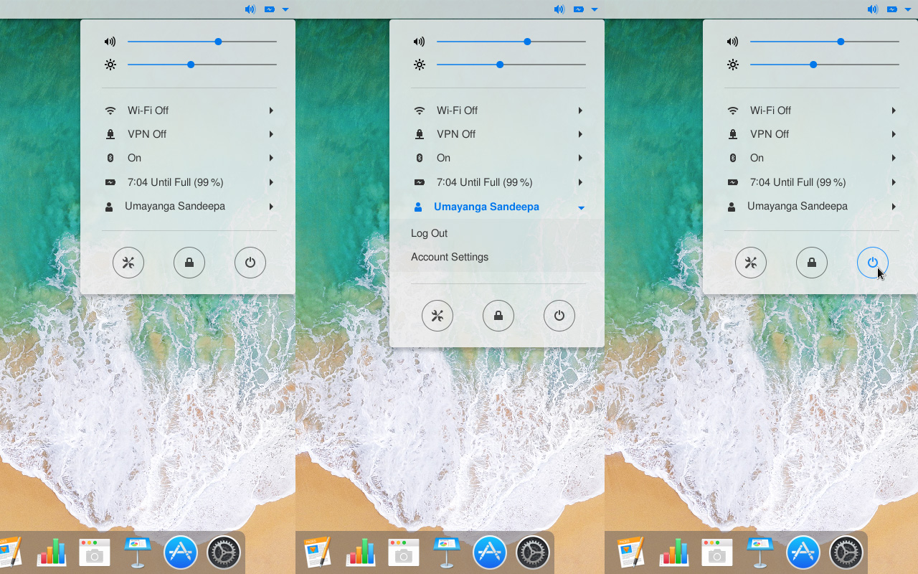Expand Umayanga Sandeepa arrow in the left panel
Image resolution: width=918 pixels, height=574 pixels.
pyautogui.click(x=271, y=207)
